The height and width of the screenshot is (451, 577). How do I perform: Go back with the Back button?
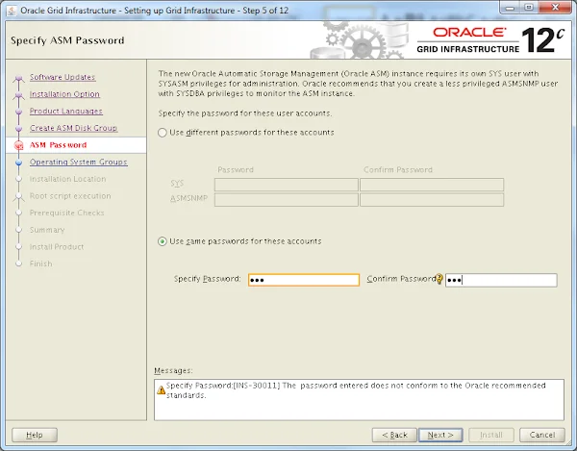(394, 435)
